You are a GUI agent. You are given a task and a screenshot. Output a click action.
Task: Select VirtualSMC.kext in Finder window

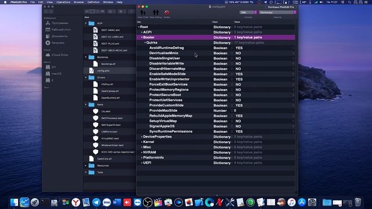pyautogui.click(x=110, y=138)
